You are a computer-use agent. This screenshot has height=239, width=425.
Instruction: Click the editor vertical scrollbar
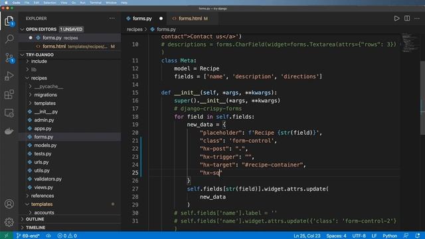point(422,98)
